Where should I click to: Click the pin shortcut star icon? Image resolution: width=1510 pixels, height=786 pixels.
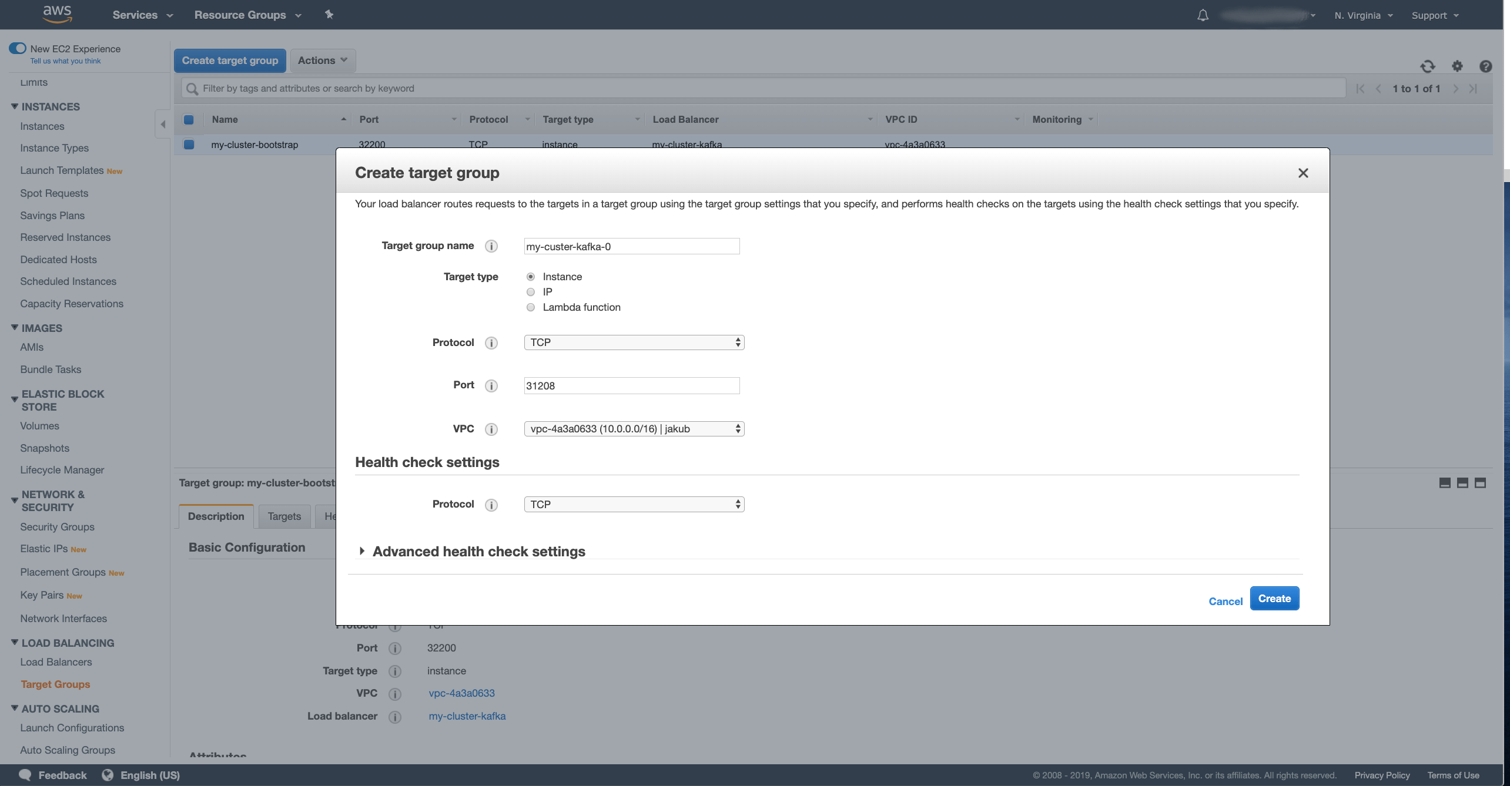coord(329,15)
